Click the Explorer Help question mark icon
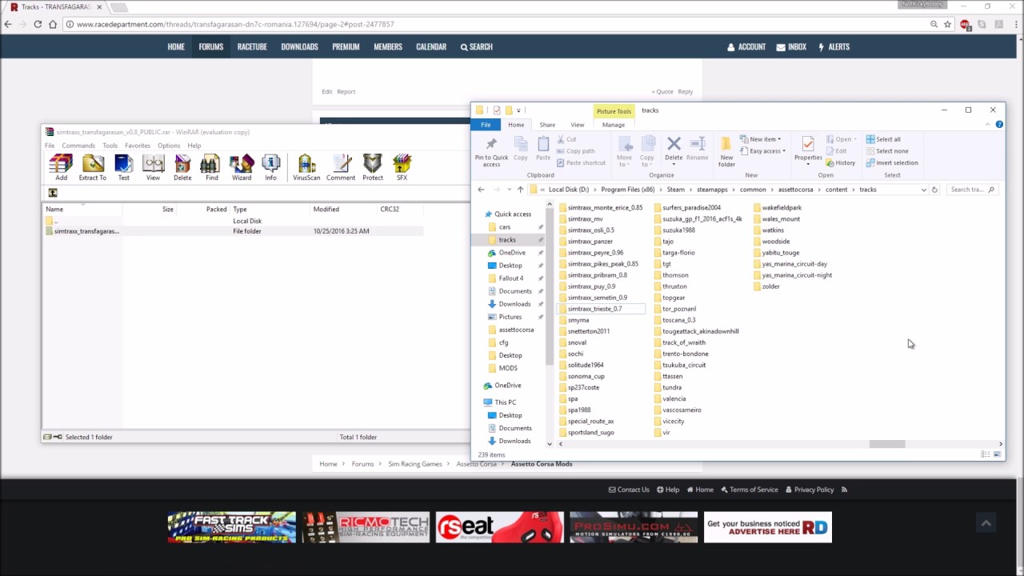This screenshot has height=576, width=1024. [x=999, y=125]
